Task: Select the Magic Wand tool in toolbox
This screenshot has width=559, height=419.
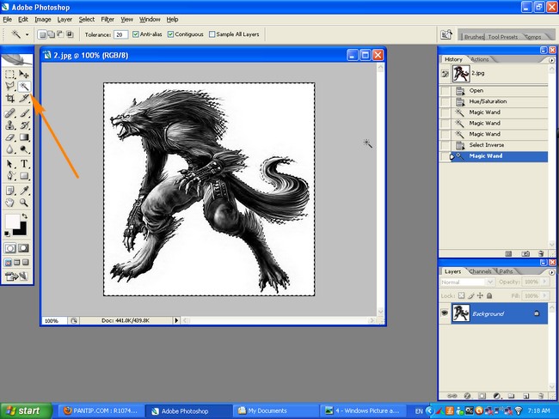Action: click(x=24, y=86)
